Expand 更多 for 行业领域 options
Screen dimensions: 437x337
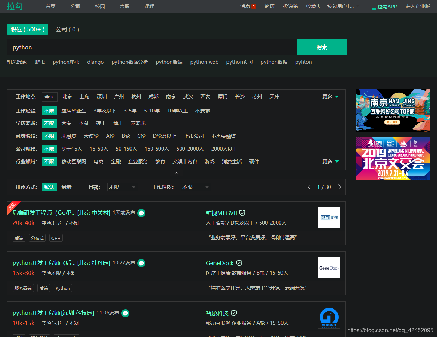click(330, 161)
